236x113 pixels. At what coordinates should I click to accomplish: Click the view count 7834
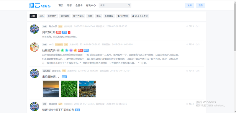[x=191, y=44]
